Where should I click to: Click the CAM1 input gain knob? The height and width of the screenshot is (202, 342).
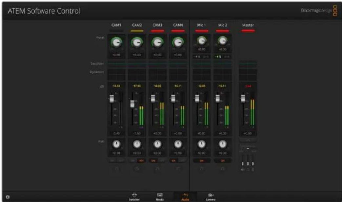(x=116, y=43)
